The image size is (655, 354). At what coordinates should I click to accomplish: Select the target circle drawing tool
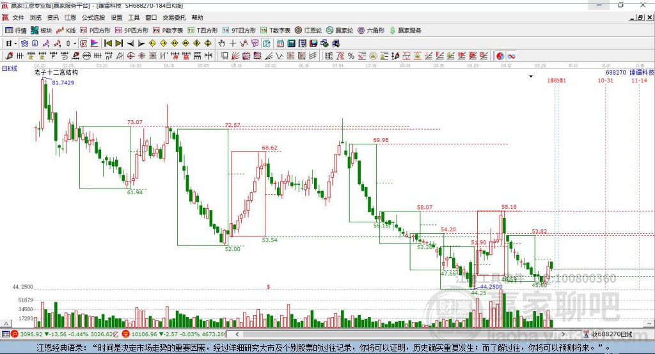[130, 56]
